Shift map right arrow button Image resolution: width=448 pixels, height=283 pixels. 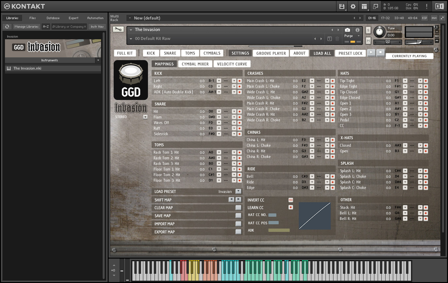(x=238, y=200)
